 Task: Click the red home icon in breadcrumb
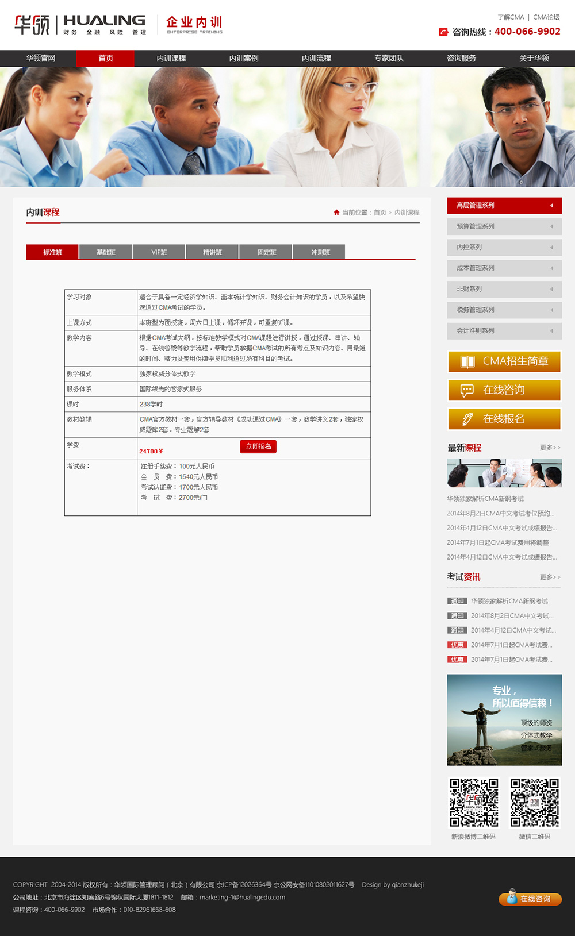[336, 213]
